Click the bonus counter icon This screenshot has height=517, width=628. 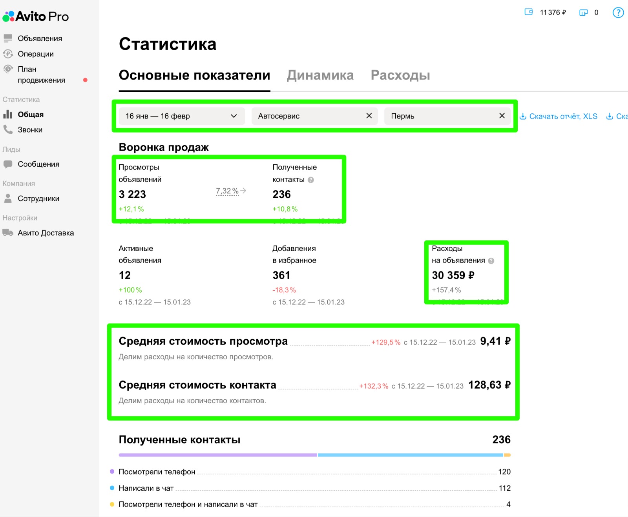pyautogui.click(x=584, y=13)
